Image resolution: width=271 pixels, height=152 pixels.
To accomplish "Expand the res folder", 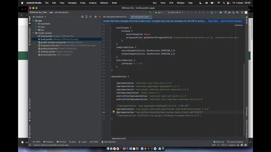I will click(x=36, y=30).
